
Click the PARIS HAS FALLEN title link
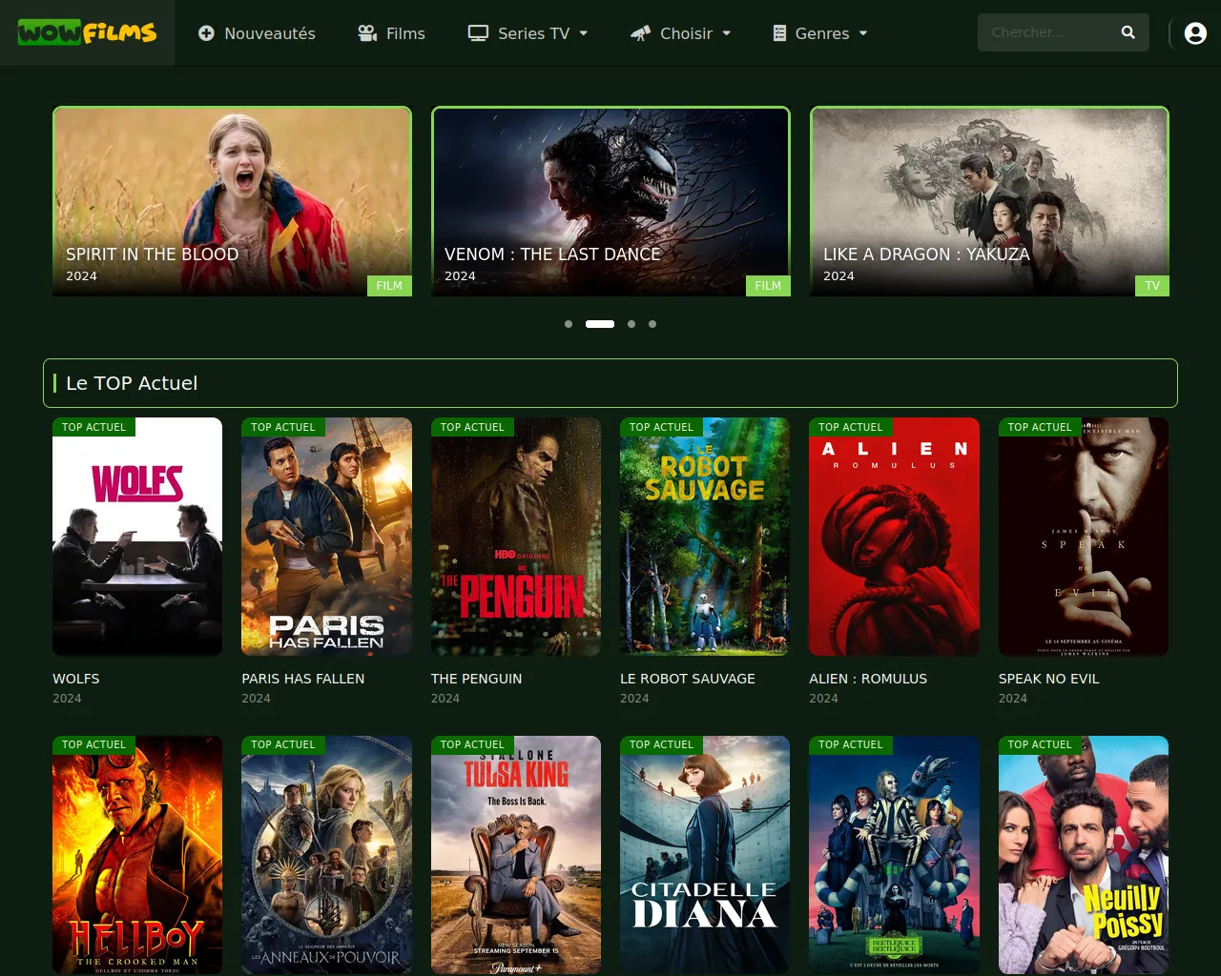[303, 679]
